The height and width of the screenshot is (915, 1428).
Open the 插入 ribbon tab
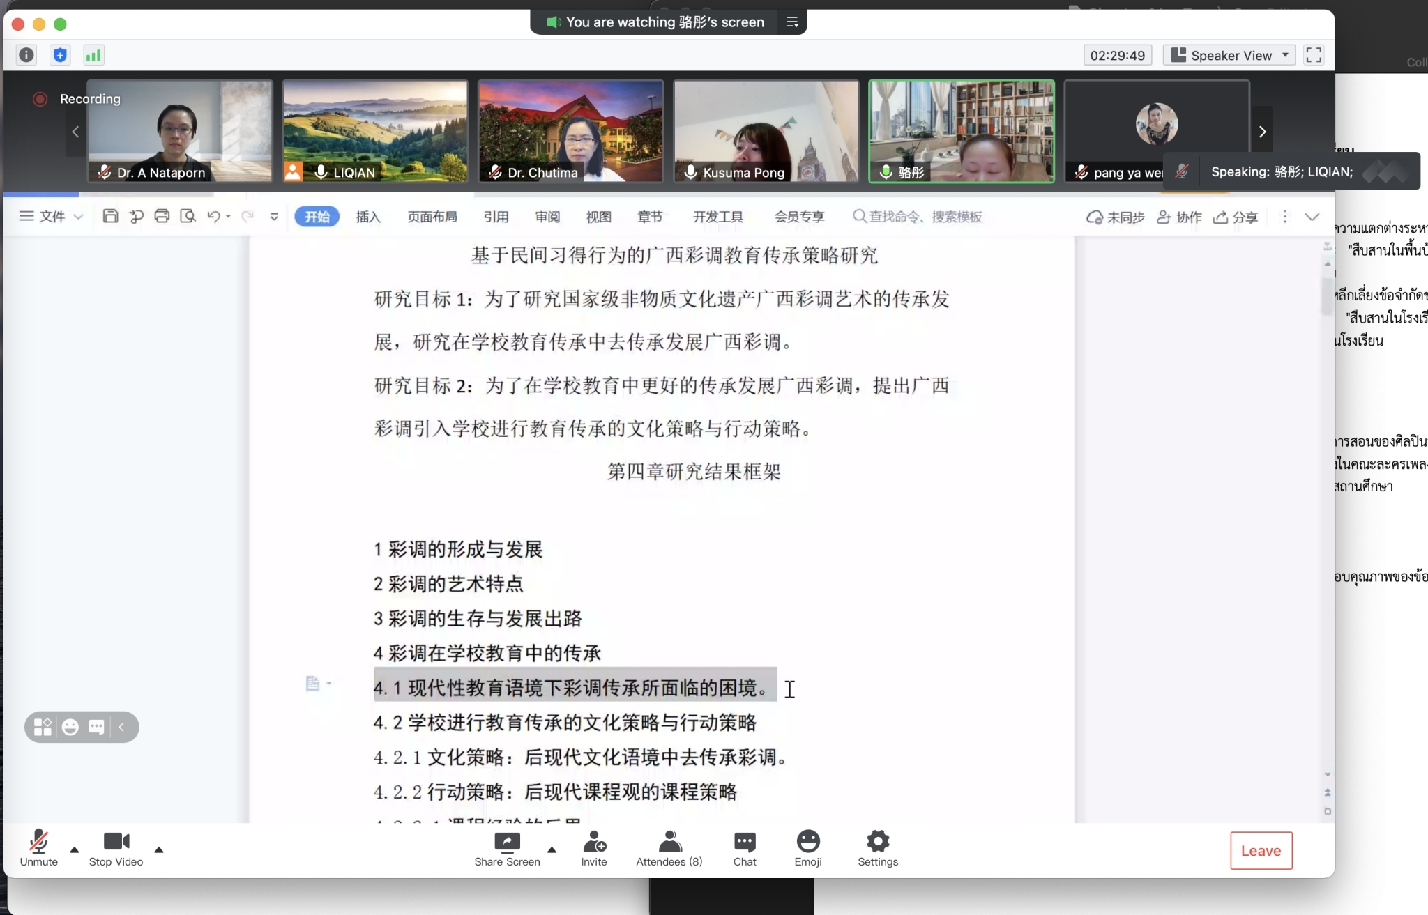point(368,217)
